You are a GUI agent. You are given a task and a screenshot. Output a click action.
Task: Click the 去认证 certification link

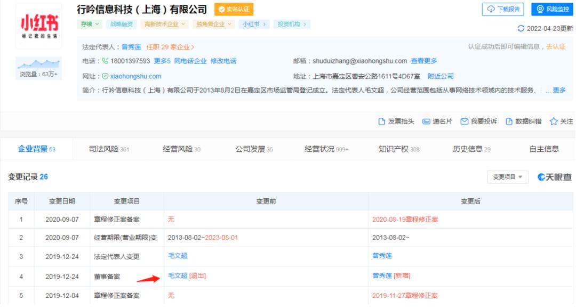558,47
